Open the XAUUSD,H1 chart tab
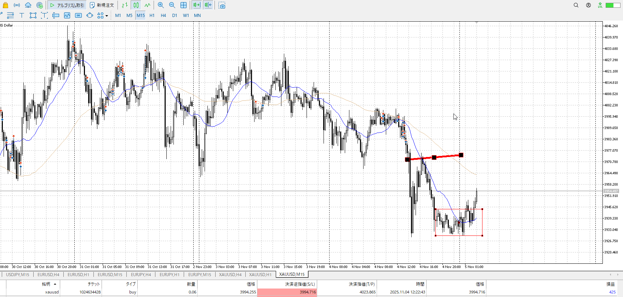 click(260, 274)
